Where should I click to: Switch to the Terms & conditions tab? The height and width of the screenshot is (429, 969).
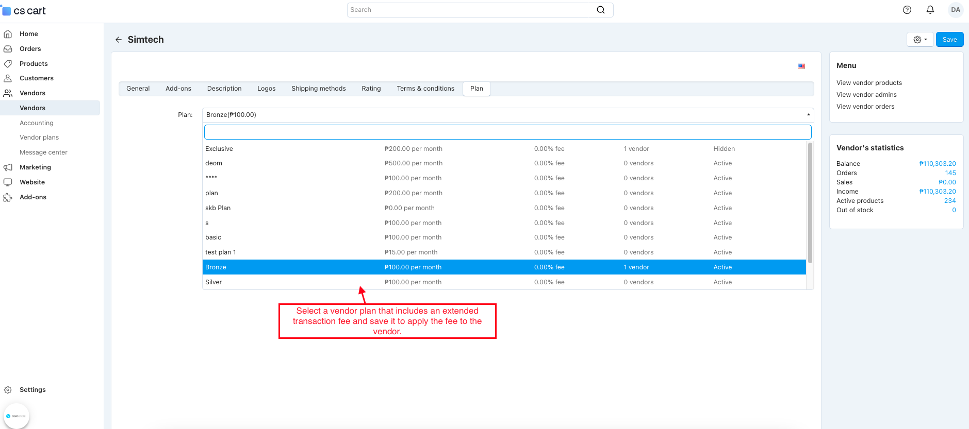tap(425, 89)
